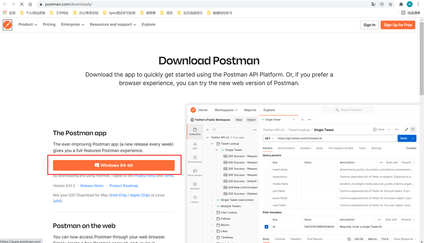Tick the poll.fields checkbox in the preview
This screenshot has height=243, width=424.
click(x=267, y=191)
